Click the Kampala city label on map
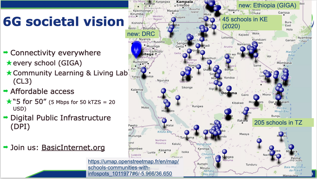This screenshot has height=179, width=317. tap(185, 2)
